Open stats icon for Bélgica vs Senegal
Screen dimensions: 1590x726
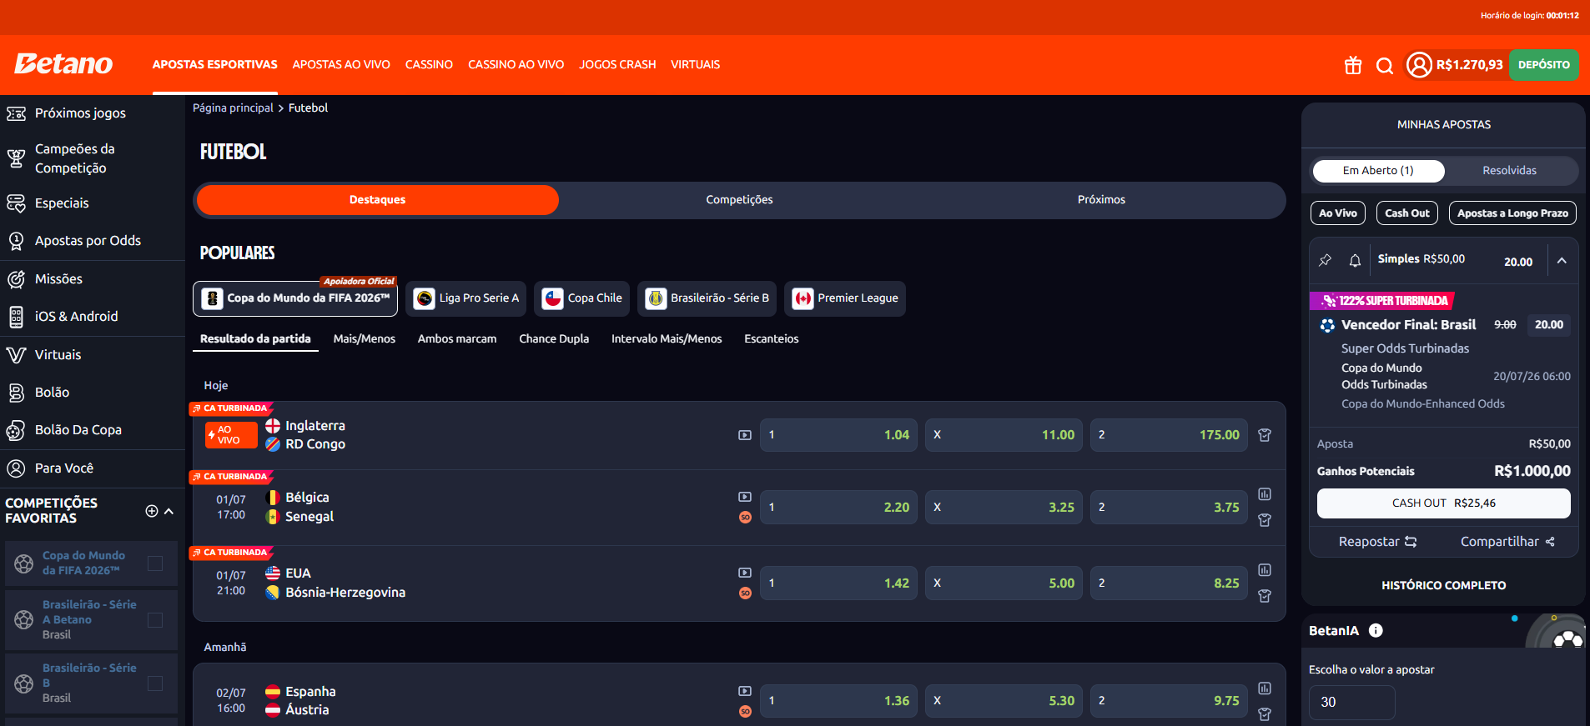pyautogui.click(x=1265, y=494)
